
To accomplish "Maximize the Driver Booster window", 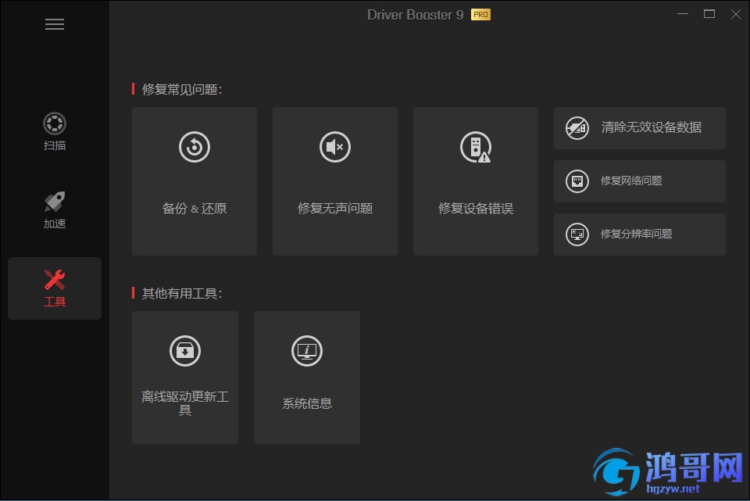I will click(709, 14).
